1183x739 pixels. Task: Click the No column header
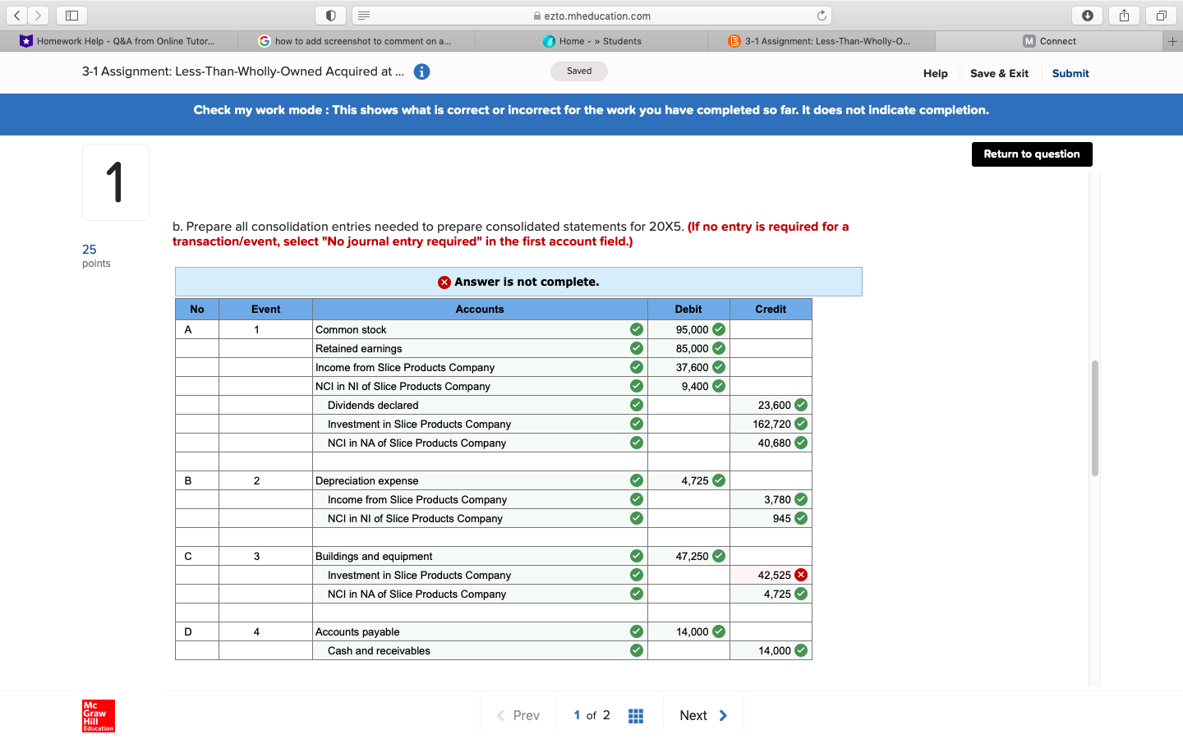pos(197,310)
